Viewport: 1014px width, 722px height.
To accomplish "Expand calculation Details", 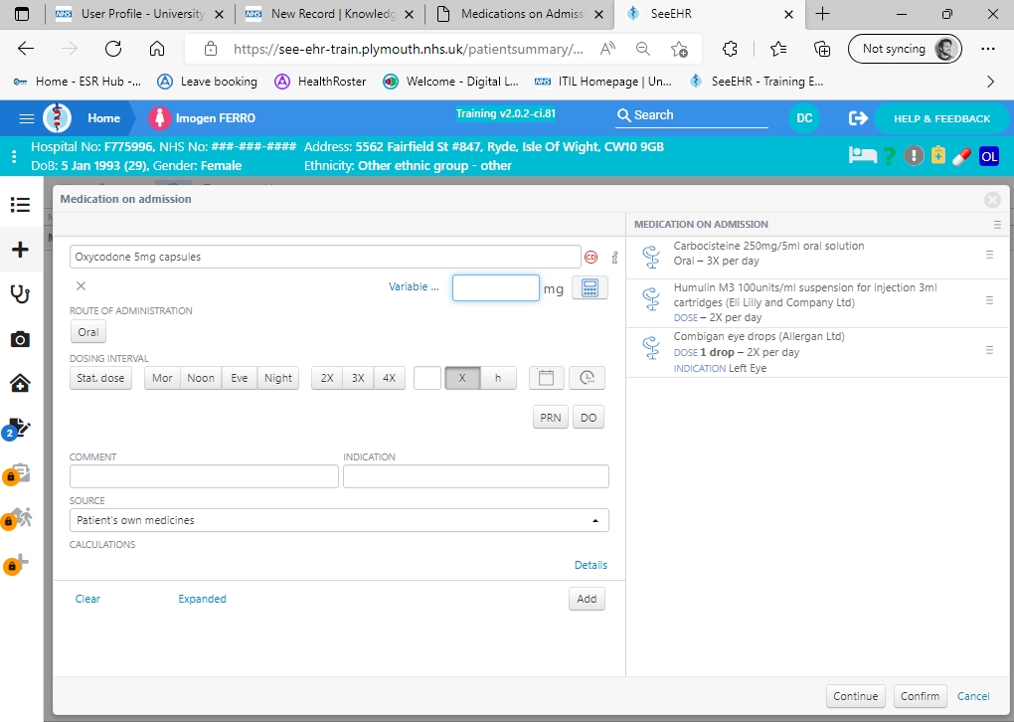I will coord(591,565).
